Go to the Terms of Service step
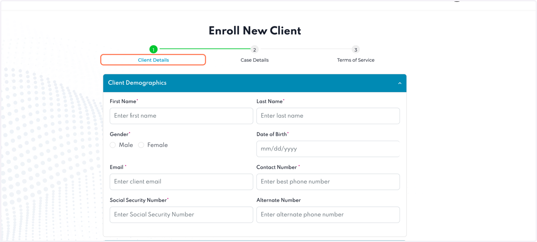This screenshot has height=242, width=537. (356, 60)
